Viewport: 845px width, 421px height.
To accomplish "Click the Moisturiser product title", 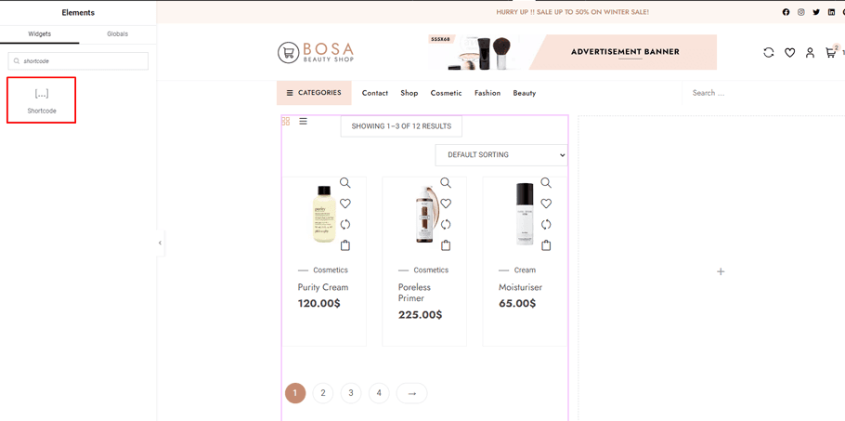I will pos(520,287).
